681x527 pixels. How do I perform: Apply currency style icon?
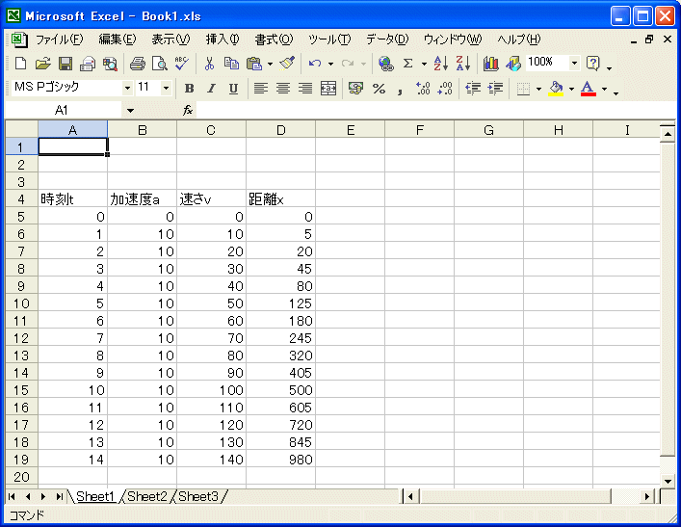(355, 89)
